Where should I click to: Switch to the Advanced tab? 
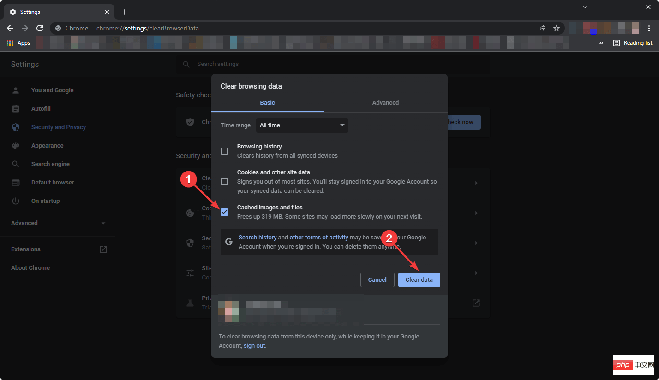(385, 103)
